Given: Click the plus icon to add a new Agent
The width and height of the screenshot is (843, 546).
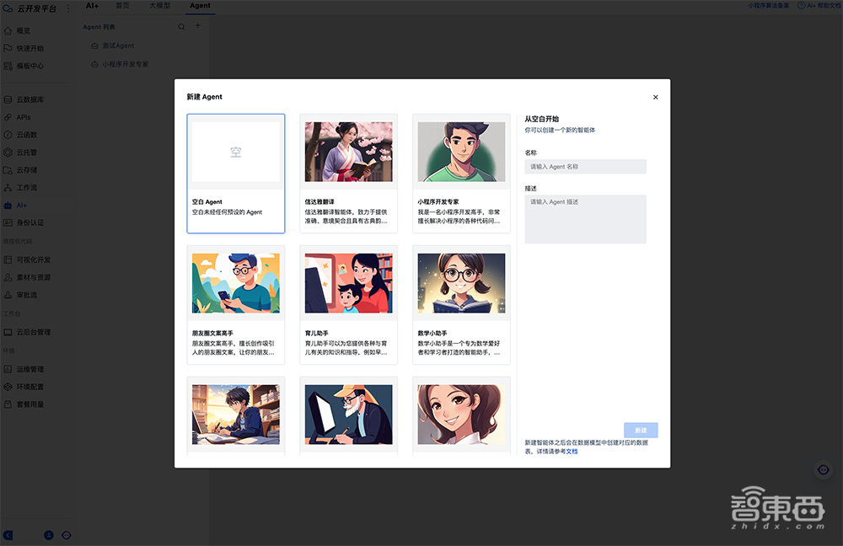Looking at the screenshot, I should click(197, 26).
